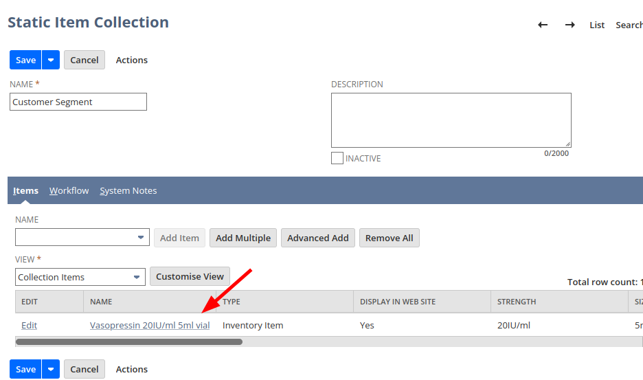The image size is (643, 380).
Task: Click the Add Multiple button
Action: pyautogui.click(x=243, y=238)
